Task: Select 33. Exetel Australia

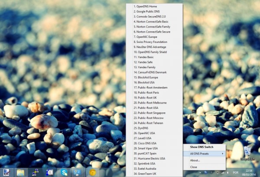Action: click(x=154, y=168)
